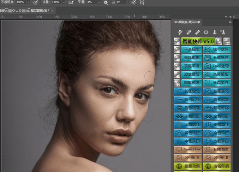The height and width of the screenshot is (172, 239).
Task: Open the 流量 100% dropdown arrow
Action: point(64,2)
